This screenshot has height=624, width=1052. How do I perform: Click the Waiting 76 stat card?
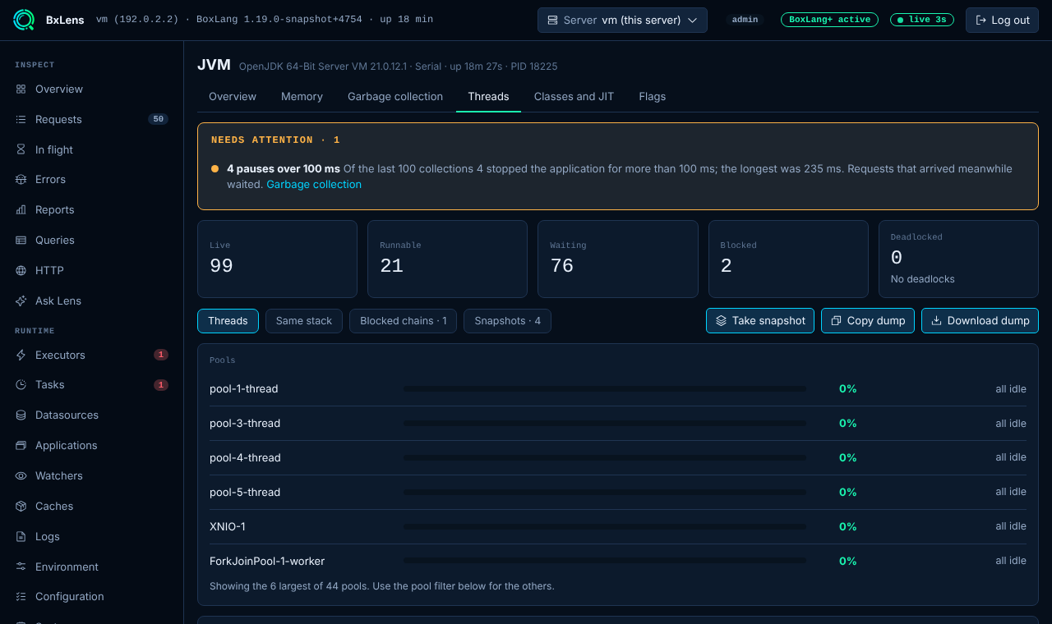click(617, 259)
